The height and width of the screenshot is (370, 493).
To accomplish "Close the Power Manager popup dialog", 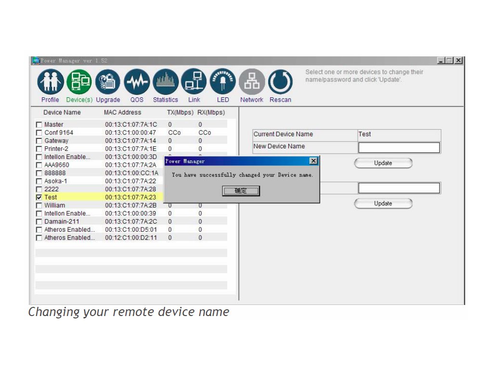I will [313, 161].
